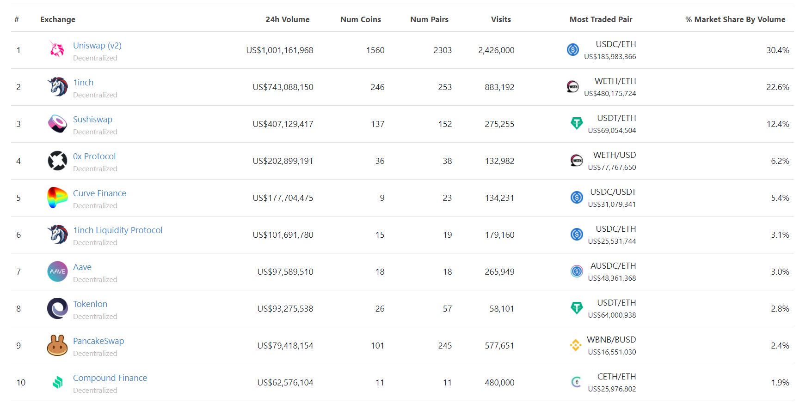Screen dimensions: 812x403
Task: Select the WETH/ETH pair text
Action: click(x=615, y=81)
